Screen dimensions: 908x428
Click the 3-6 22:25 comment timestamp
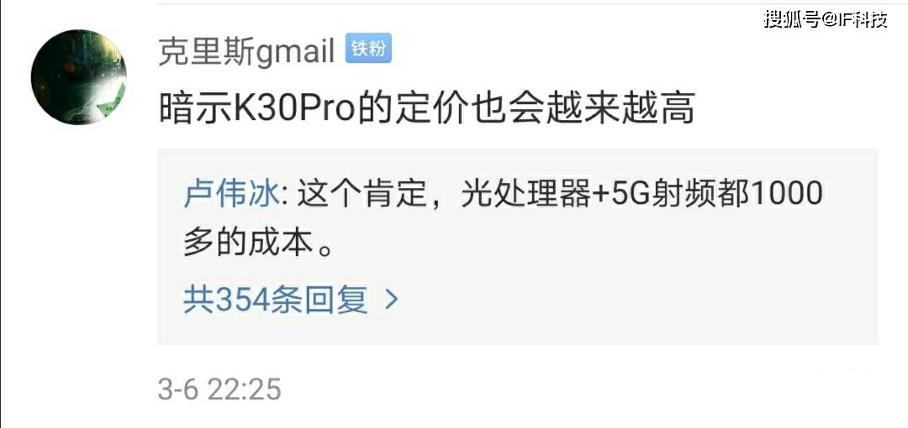pyautogui.click(x=219, y=389)
